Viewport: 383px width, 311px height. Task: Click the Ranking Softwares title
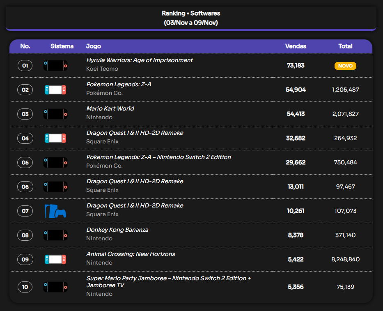pos(191,13)
